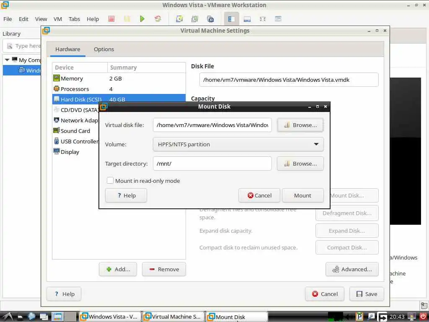Open the Volume dropdown list
The width and height of the screenshot is (429, 322).
238,144
